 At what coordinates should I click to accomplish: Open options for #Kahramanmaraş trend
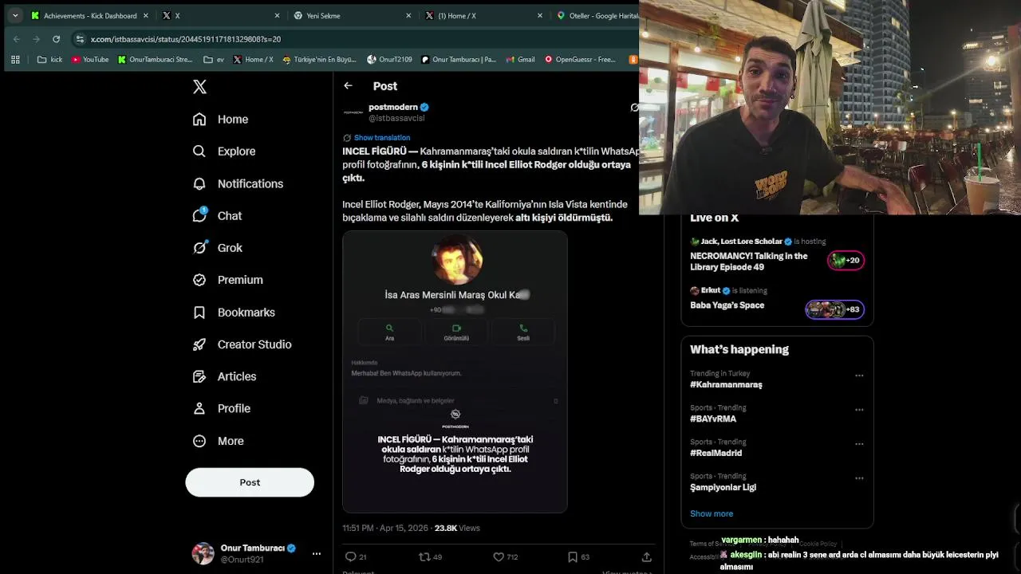[x=859, y=375]
